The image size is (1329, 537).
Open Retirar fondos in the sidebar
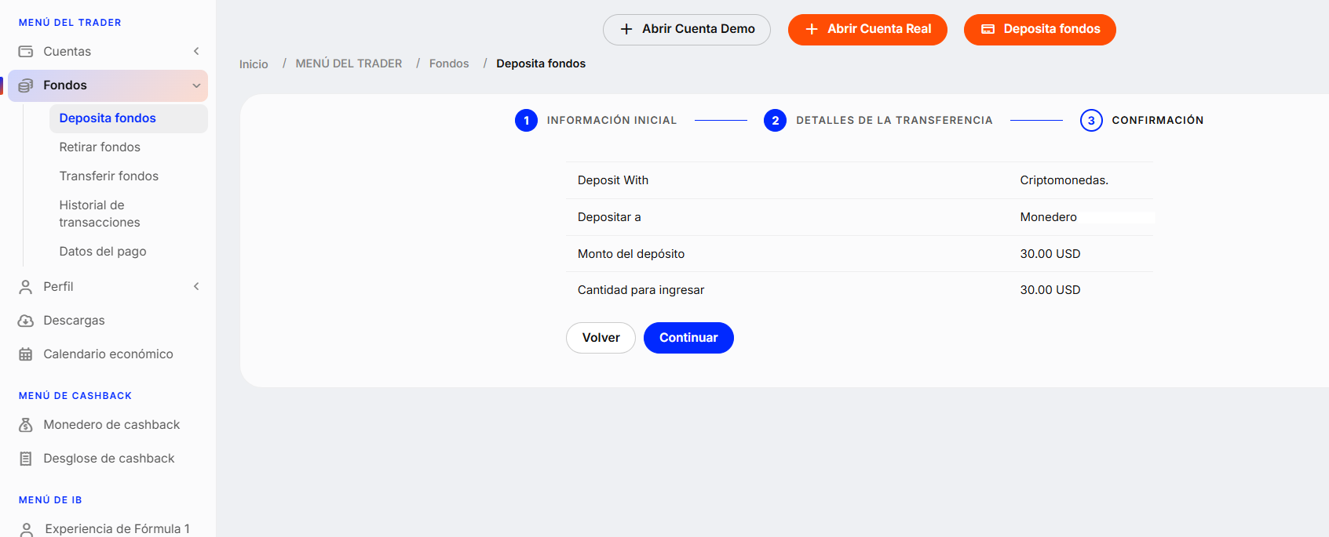click(100, 147)
